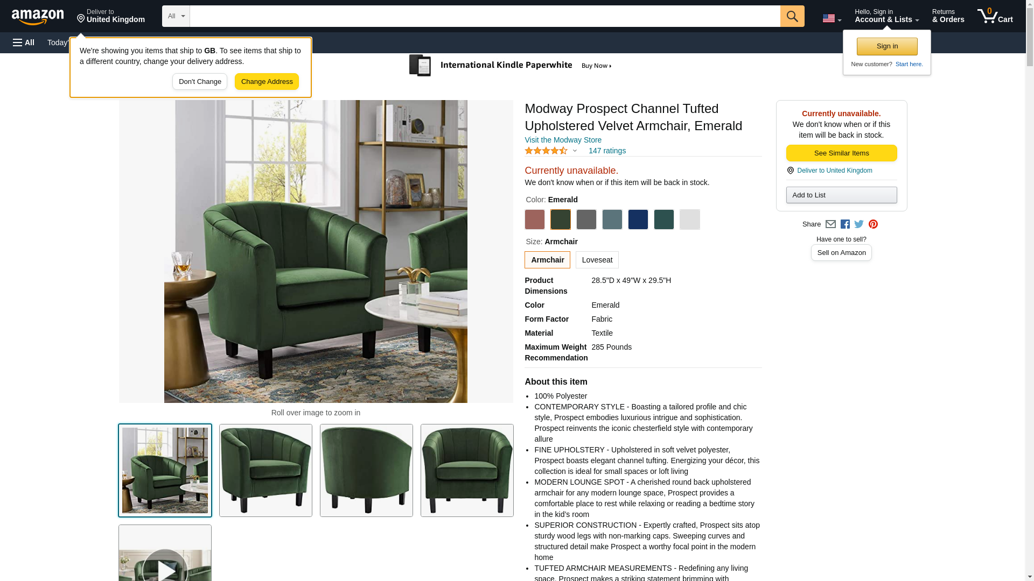
Task: Open Returns & Orders
Action: click(x=948, y=16)
